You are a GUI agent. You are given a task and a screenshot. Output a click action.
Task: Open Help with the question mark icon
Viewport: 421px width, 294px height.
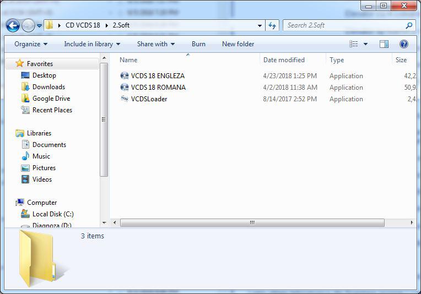click(x=404, y=44)
